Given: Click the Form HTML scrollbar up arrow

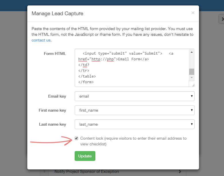Looking at the screenshot, I should pyautogui.click(x=192, y=52).
